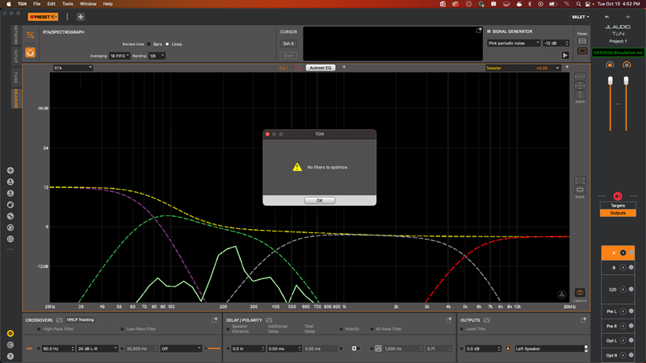This screenshot has height=363, width=646.
Task: Open the 24 dB L-R slope dropdown
Action: 97,348
